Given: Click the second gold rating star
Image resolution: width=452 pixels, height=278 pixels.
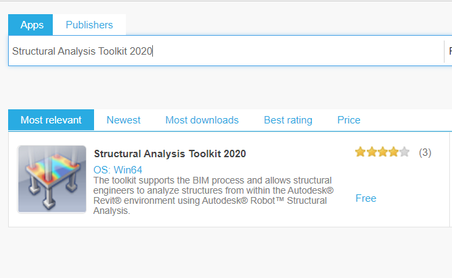Looking at the screenshot, I should tap(371, 152).
